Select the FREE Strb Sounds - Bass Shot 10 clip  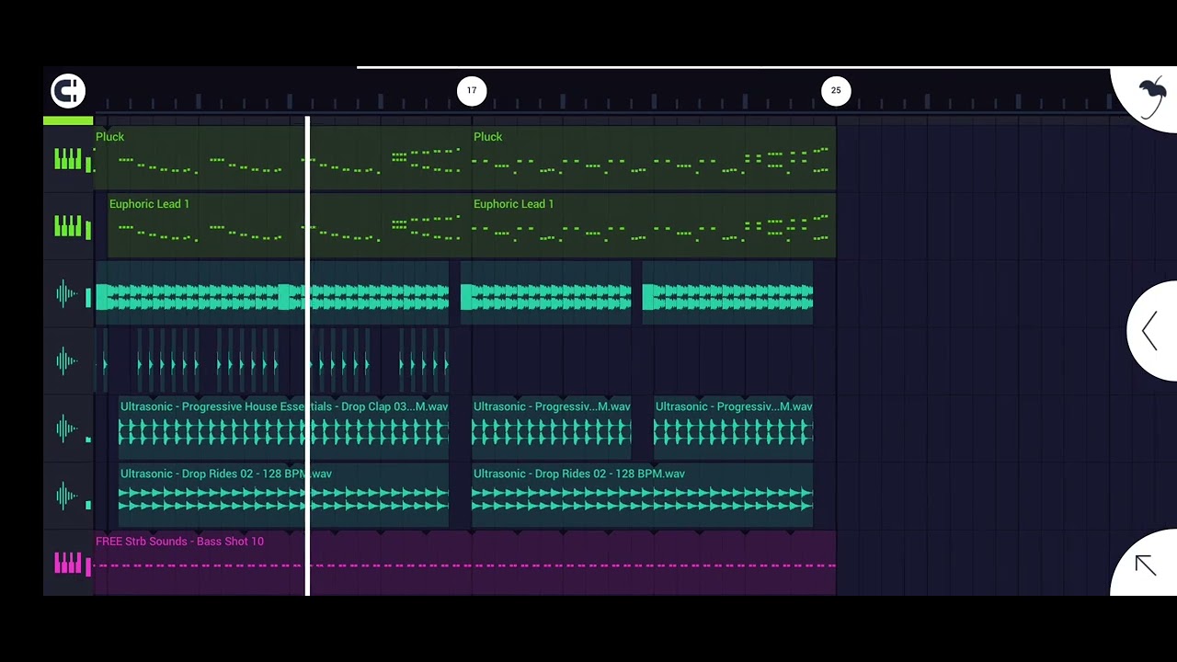tap(465, 563)
